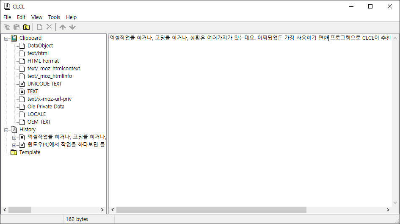Image resolution: width=400 pixels, height=224 pixels.
Task: Select the DataObject tree item
Action: point(40,46)
